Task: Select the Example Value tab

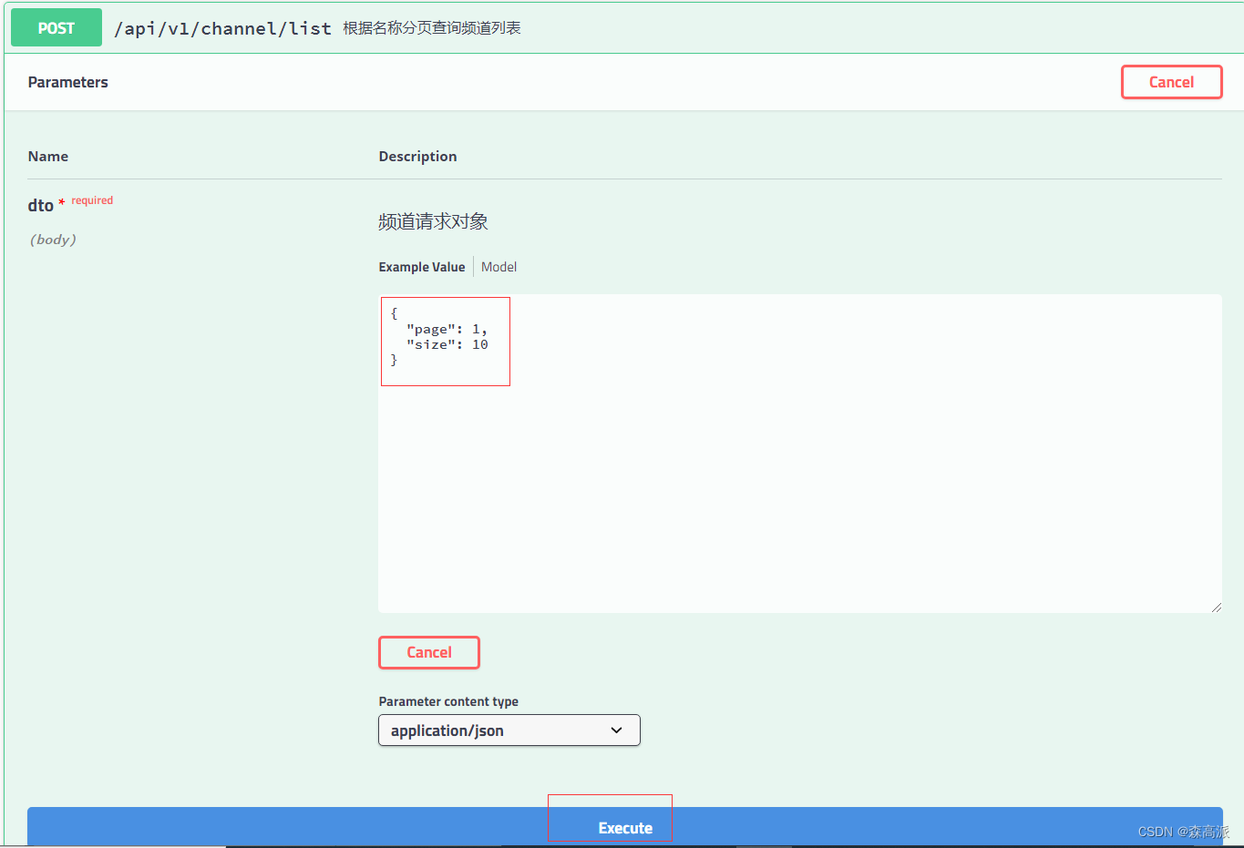Action: 422,267
